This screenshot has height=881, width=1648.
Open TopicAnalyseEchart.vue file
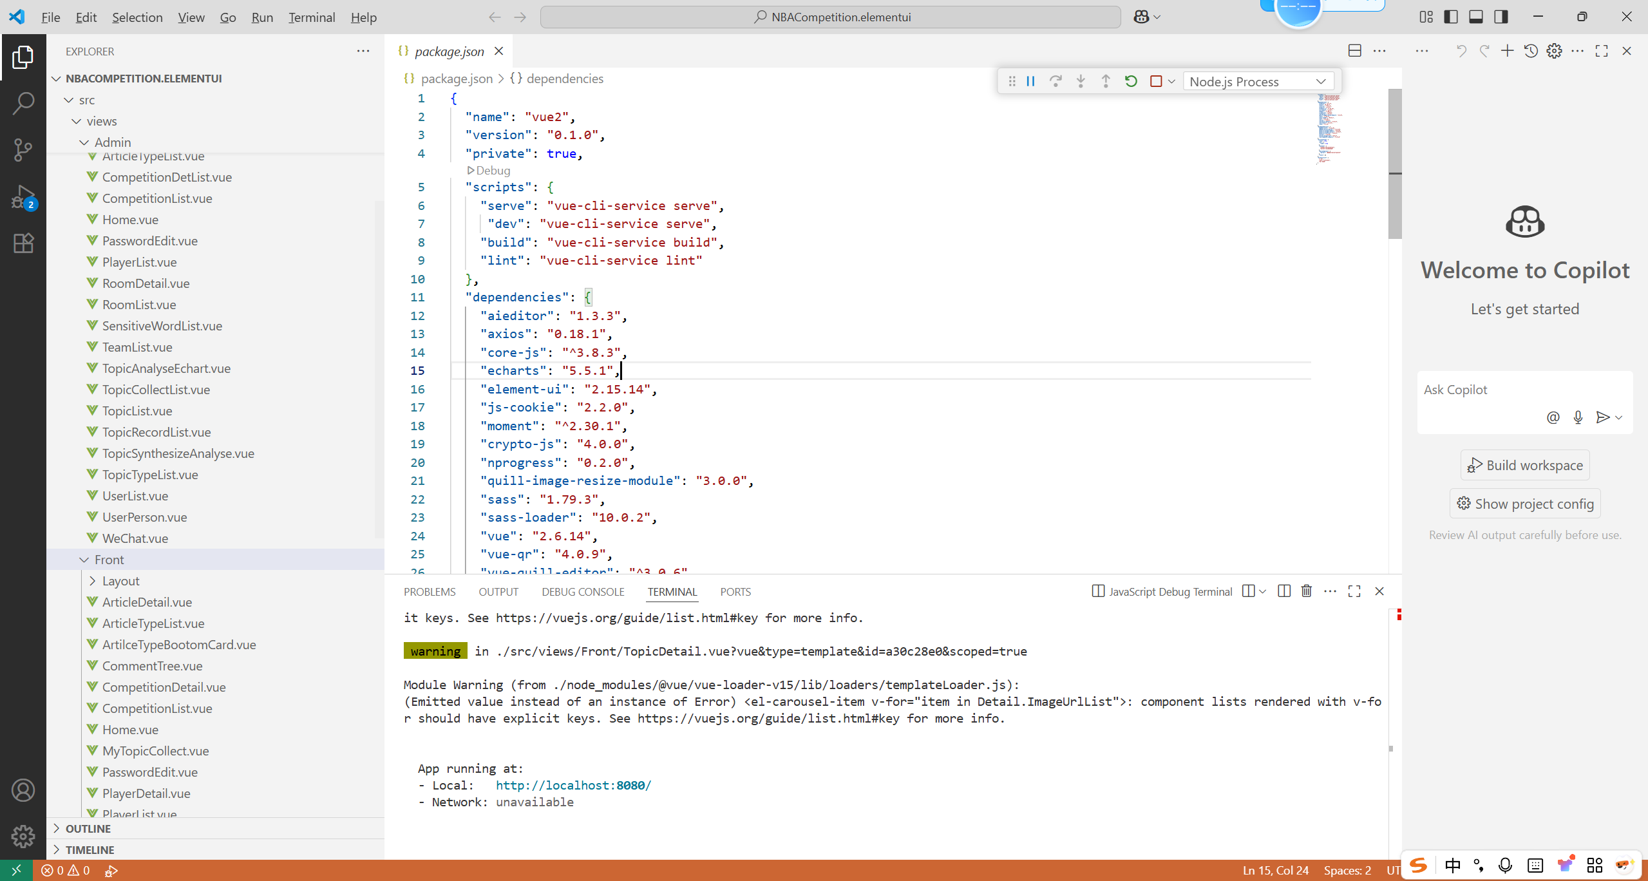click(x=166, y=368)
